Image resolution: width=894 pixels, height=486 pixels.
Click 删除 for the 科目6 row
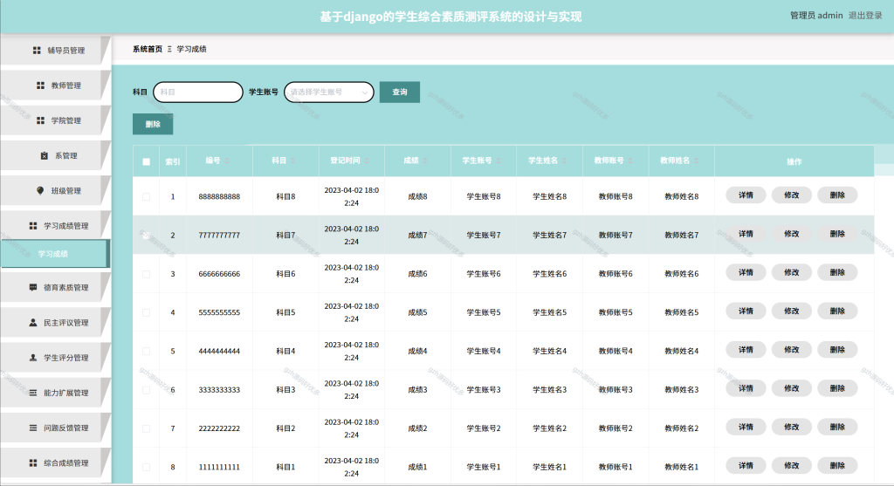click(x=837, y=273)
